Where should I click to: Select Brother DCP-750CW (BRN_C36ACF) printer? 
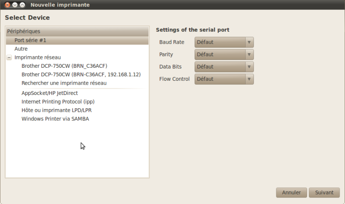pos(64,66)
